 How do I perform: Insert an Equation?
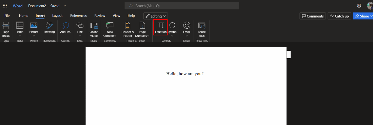(161, 28)
